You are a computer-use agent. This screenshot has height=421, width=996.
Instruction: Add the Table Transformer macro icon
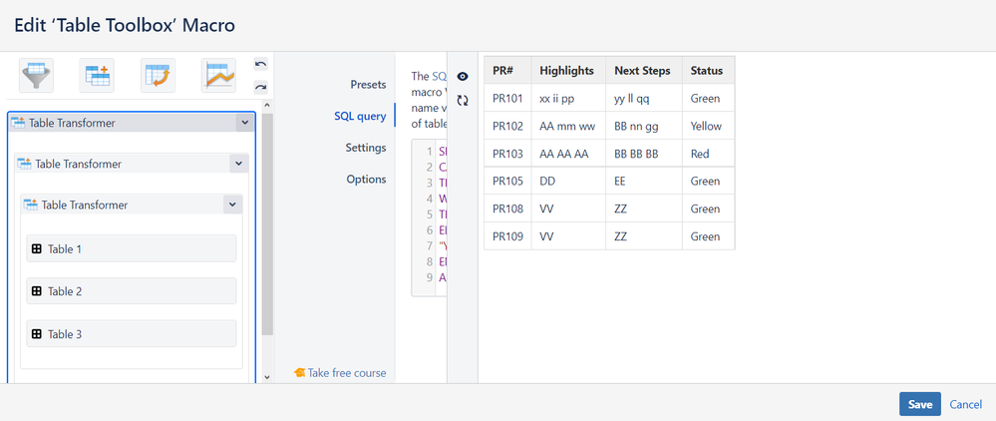(x=97, y=76)
